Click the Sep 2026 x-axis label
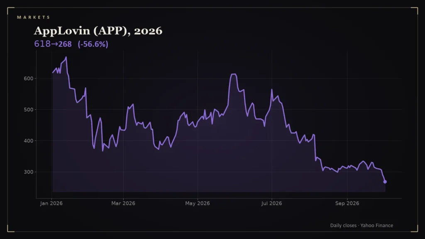 tap(347, 203)
